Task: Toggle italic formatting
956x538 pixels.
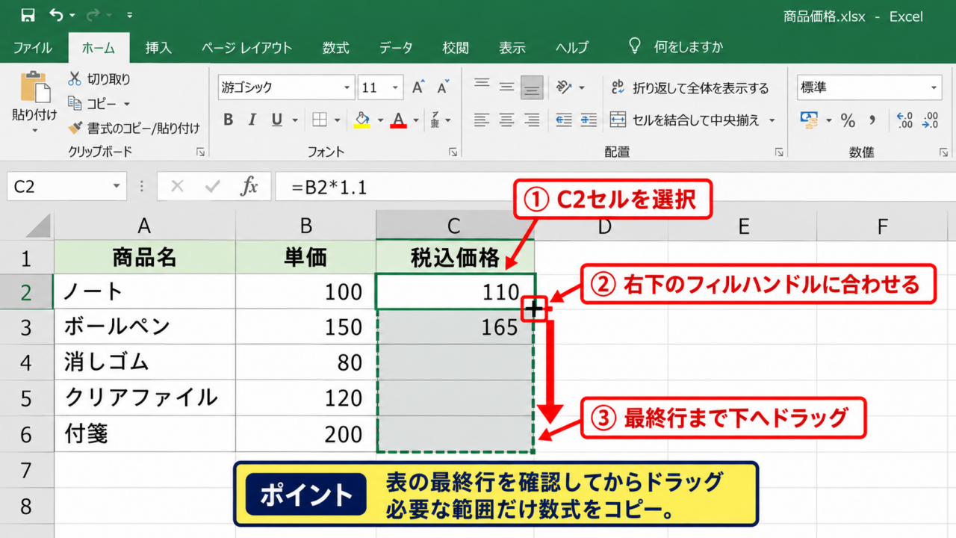Action: [x=252, y=120]
